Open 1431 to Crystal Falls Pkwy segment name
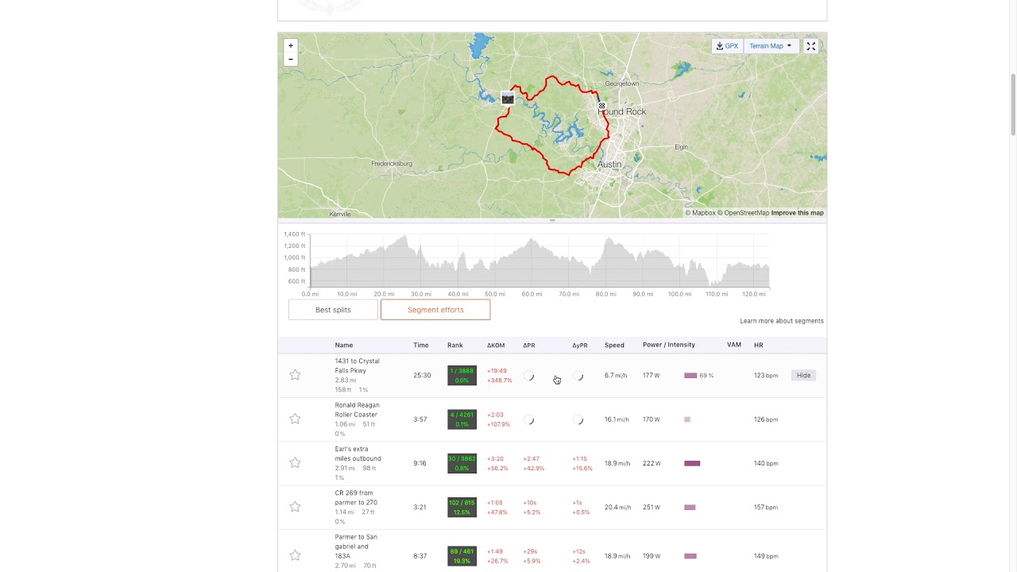The height and width of the screenshot is (572, 1017). click(x=357, y=365)
